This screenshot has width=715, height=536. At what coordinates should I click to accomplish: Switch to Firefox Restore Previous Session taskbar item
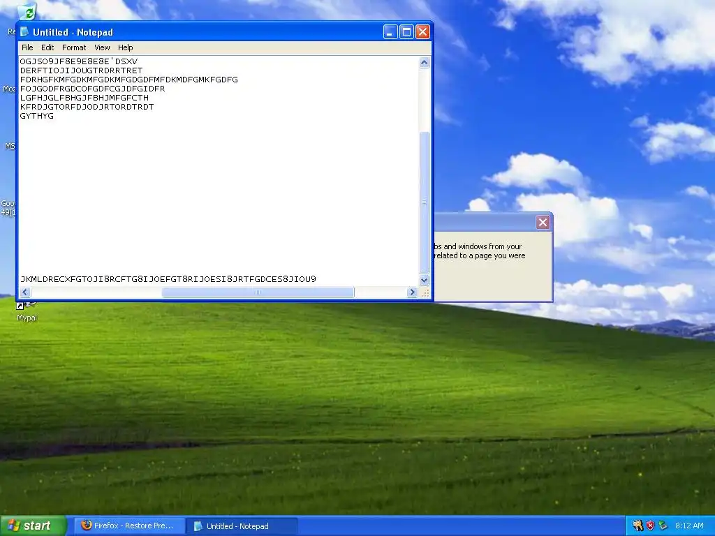tap(130, 526)
